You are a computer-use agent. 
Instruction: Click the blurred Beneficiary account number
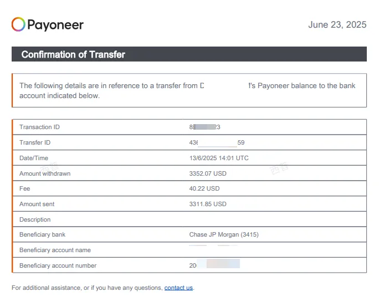(214, 264)
